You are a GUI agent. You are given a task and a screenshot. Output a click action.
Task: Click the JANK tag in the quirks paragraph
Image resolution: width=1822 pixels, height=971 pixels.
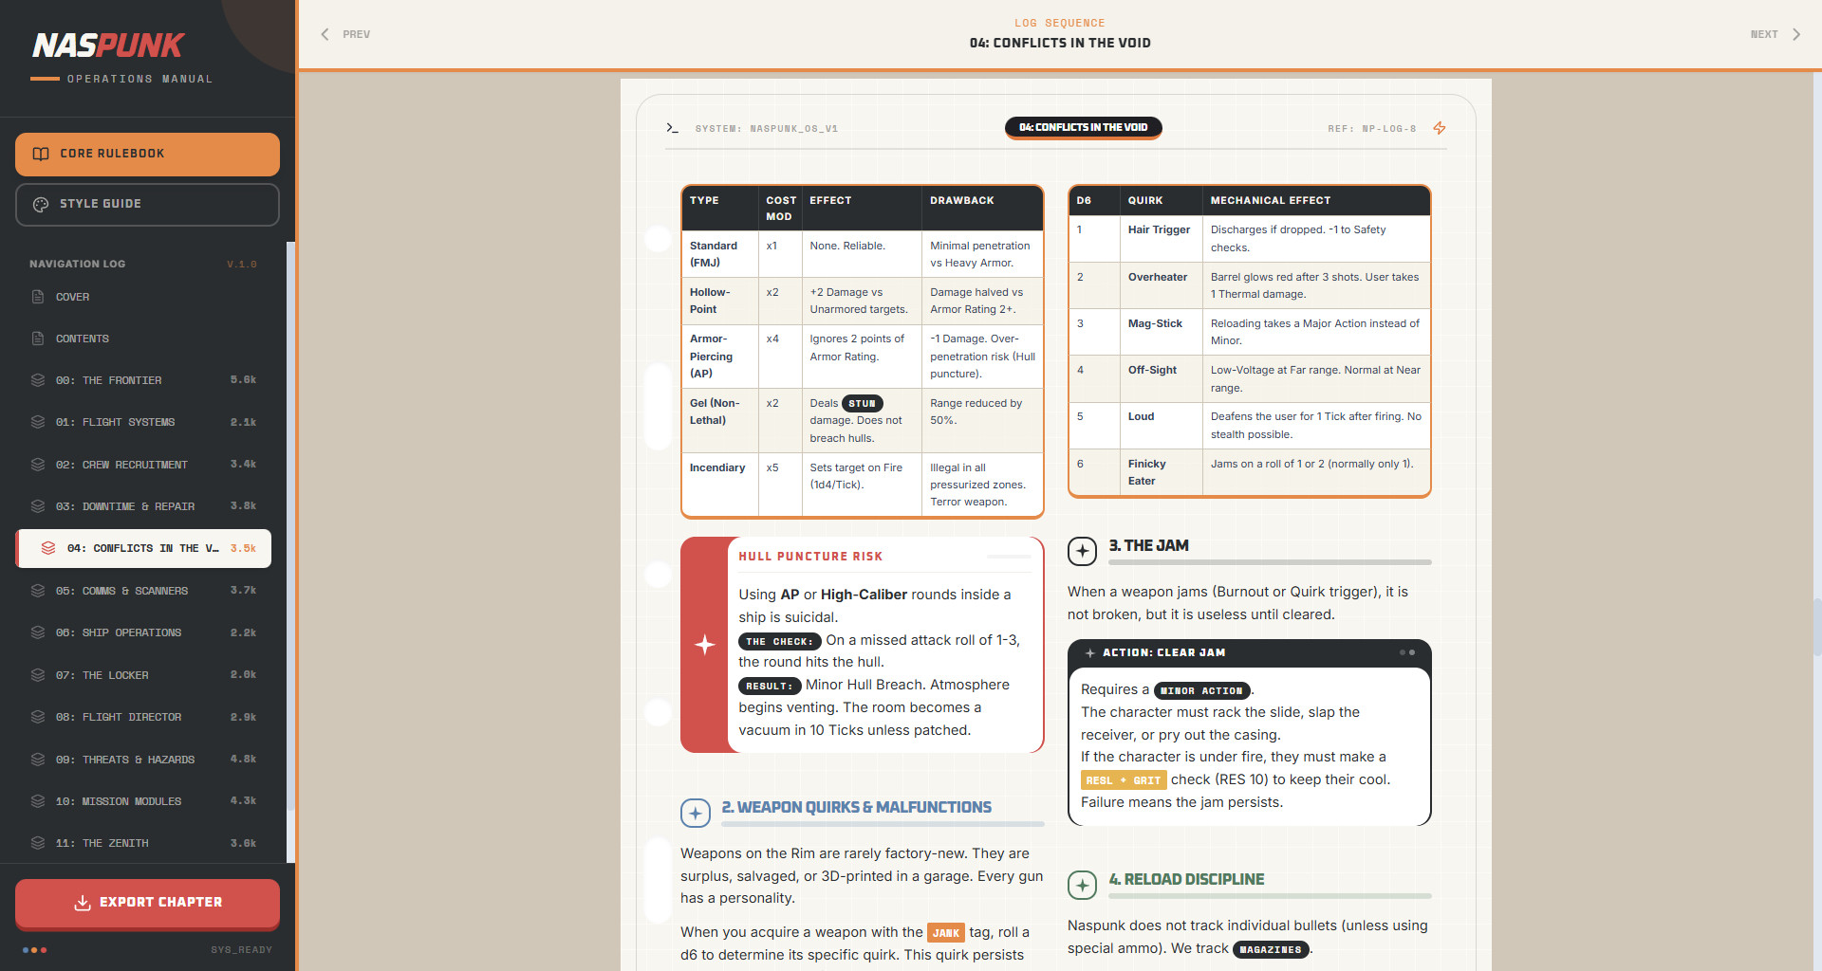tap(945, 933)
